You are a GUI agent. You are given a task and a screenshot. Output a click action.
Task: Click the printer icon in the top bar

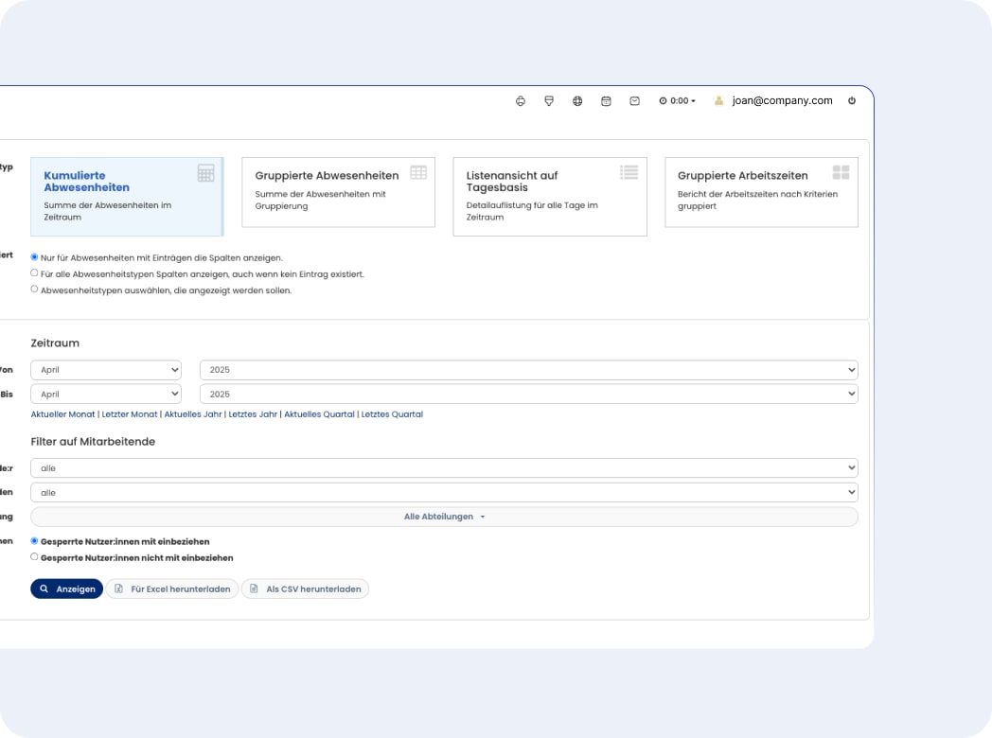click(x=520, y=101)
